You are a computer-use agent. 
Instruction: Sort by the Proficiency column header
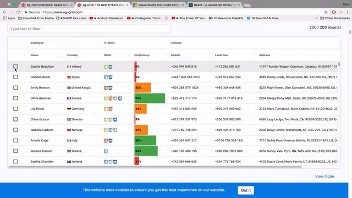pyautogui.click(x=142, y=55)
